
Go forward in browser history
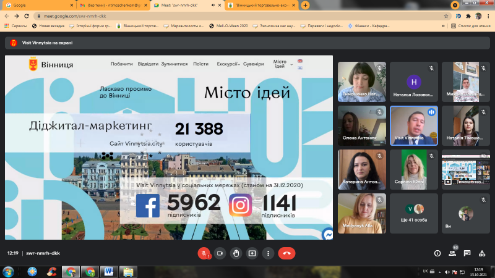click(17, 16)
